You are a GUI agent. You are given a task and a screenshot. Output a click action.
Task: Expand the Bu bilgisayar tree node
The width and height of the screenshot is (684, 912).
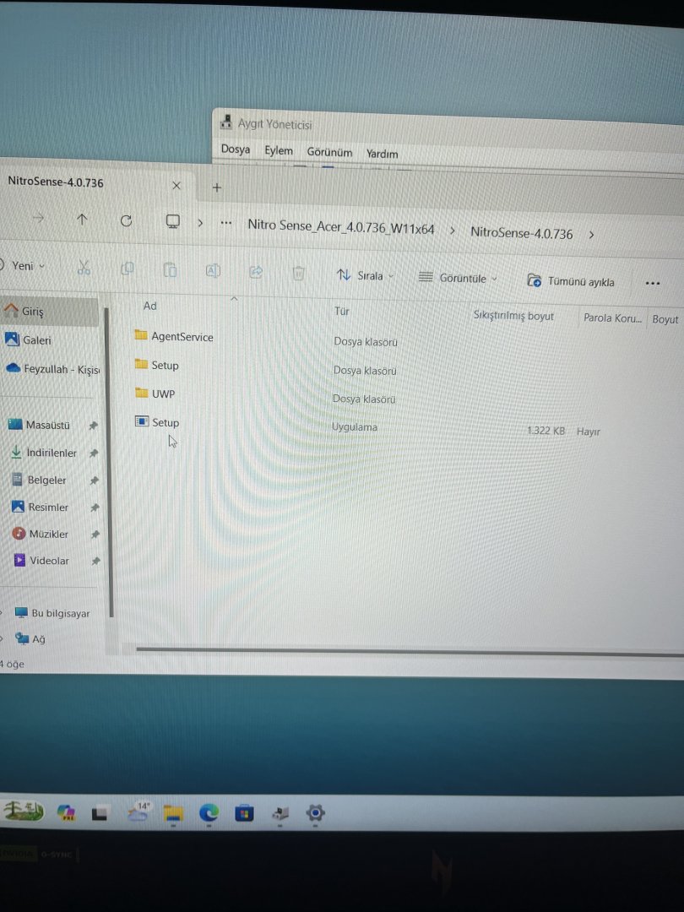click(2, 612)
